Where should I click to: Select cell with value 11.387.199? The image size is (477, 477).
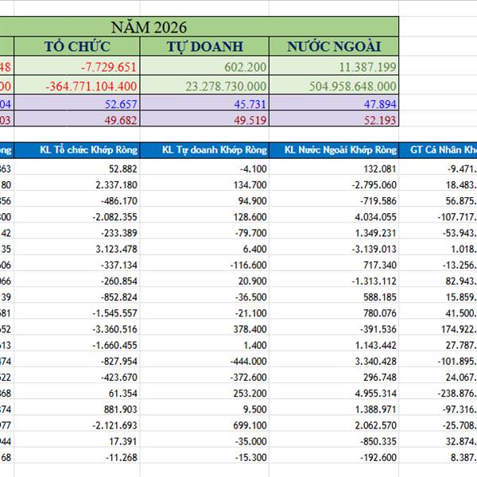point(334,66)
